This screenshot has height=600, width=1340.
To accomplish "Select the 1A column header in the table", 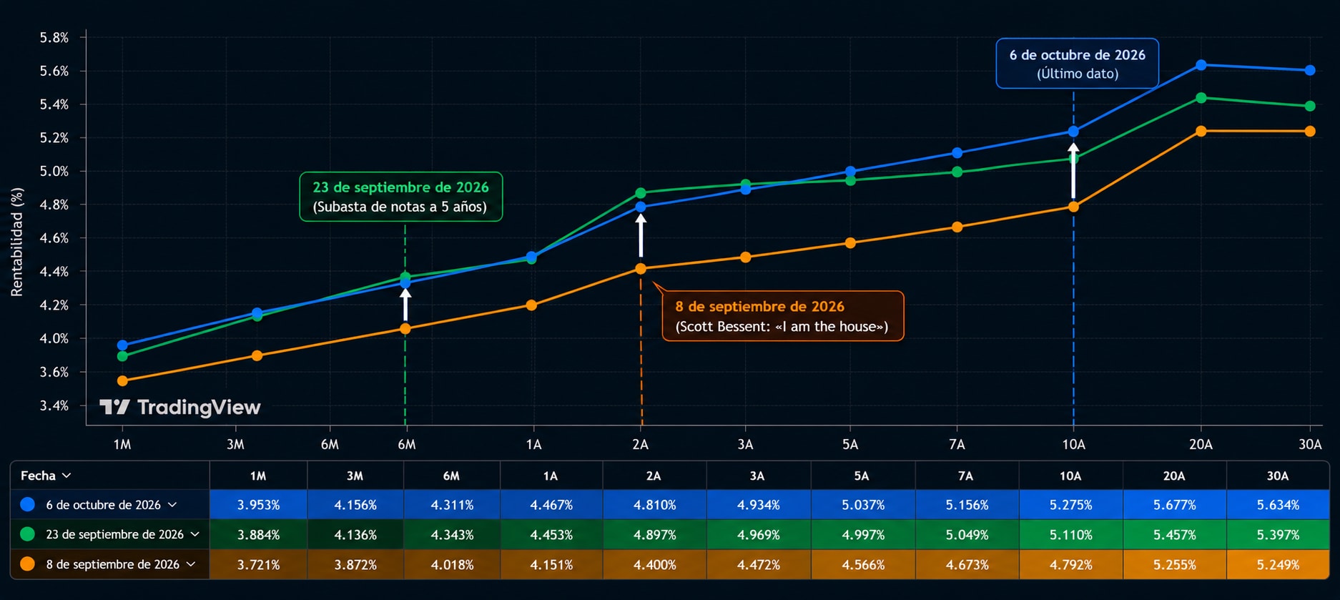I will (x=551, y=476).
